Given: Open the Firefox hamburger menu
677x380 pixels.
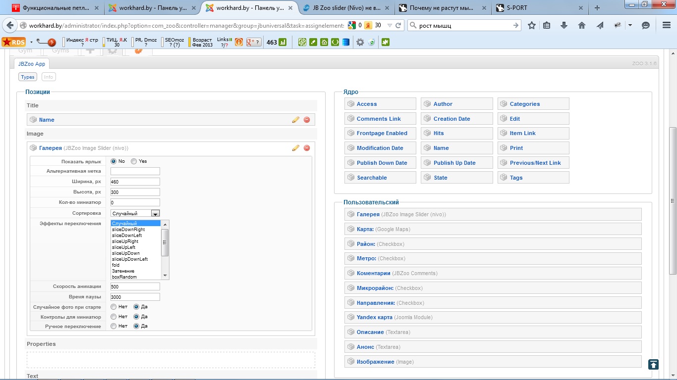Looking at the screenshot, I should [x=667, y=25].
